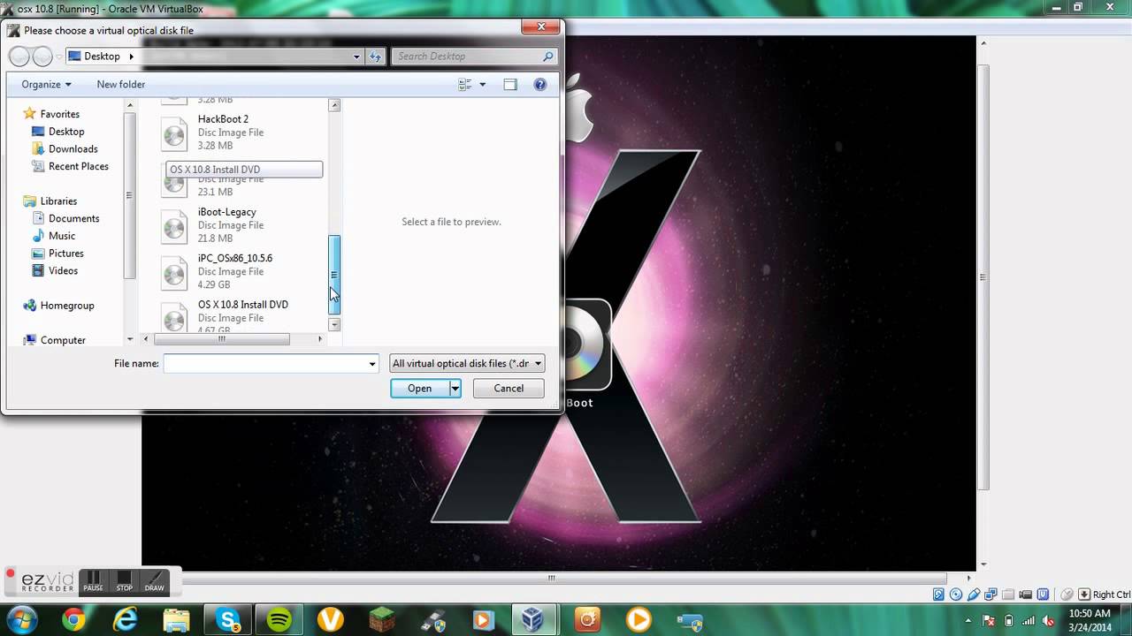
Task: Create a New folder
Action: (120, 85)
